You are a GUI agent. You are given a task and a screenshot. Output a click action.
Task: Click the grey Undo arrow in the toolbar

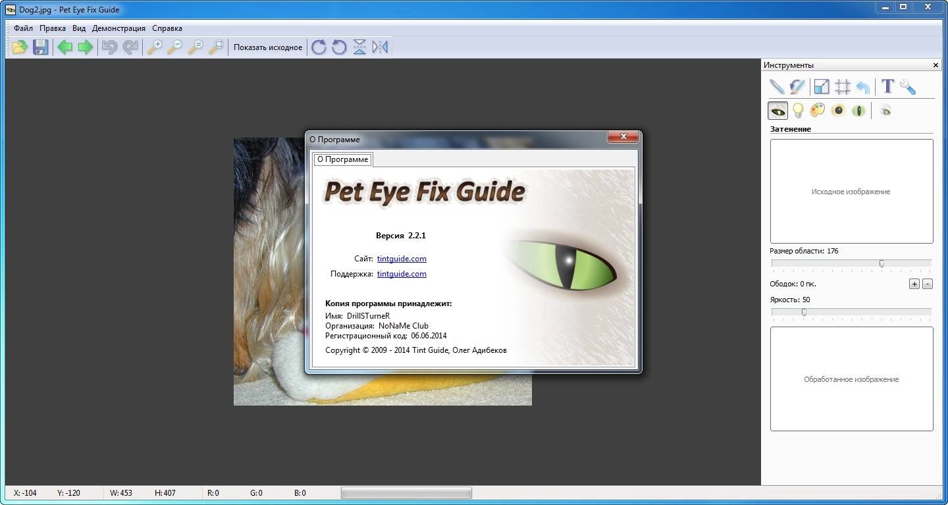(x=109, y=47)
